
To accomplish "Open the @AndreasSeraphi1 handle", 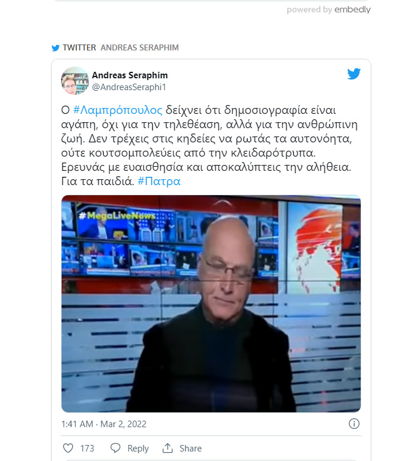I will tap(129, 87).
